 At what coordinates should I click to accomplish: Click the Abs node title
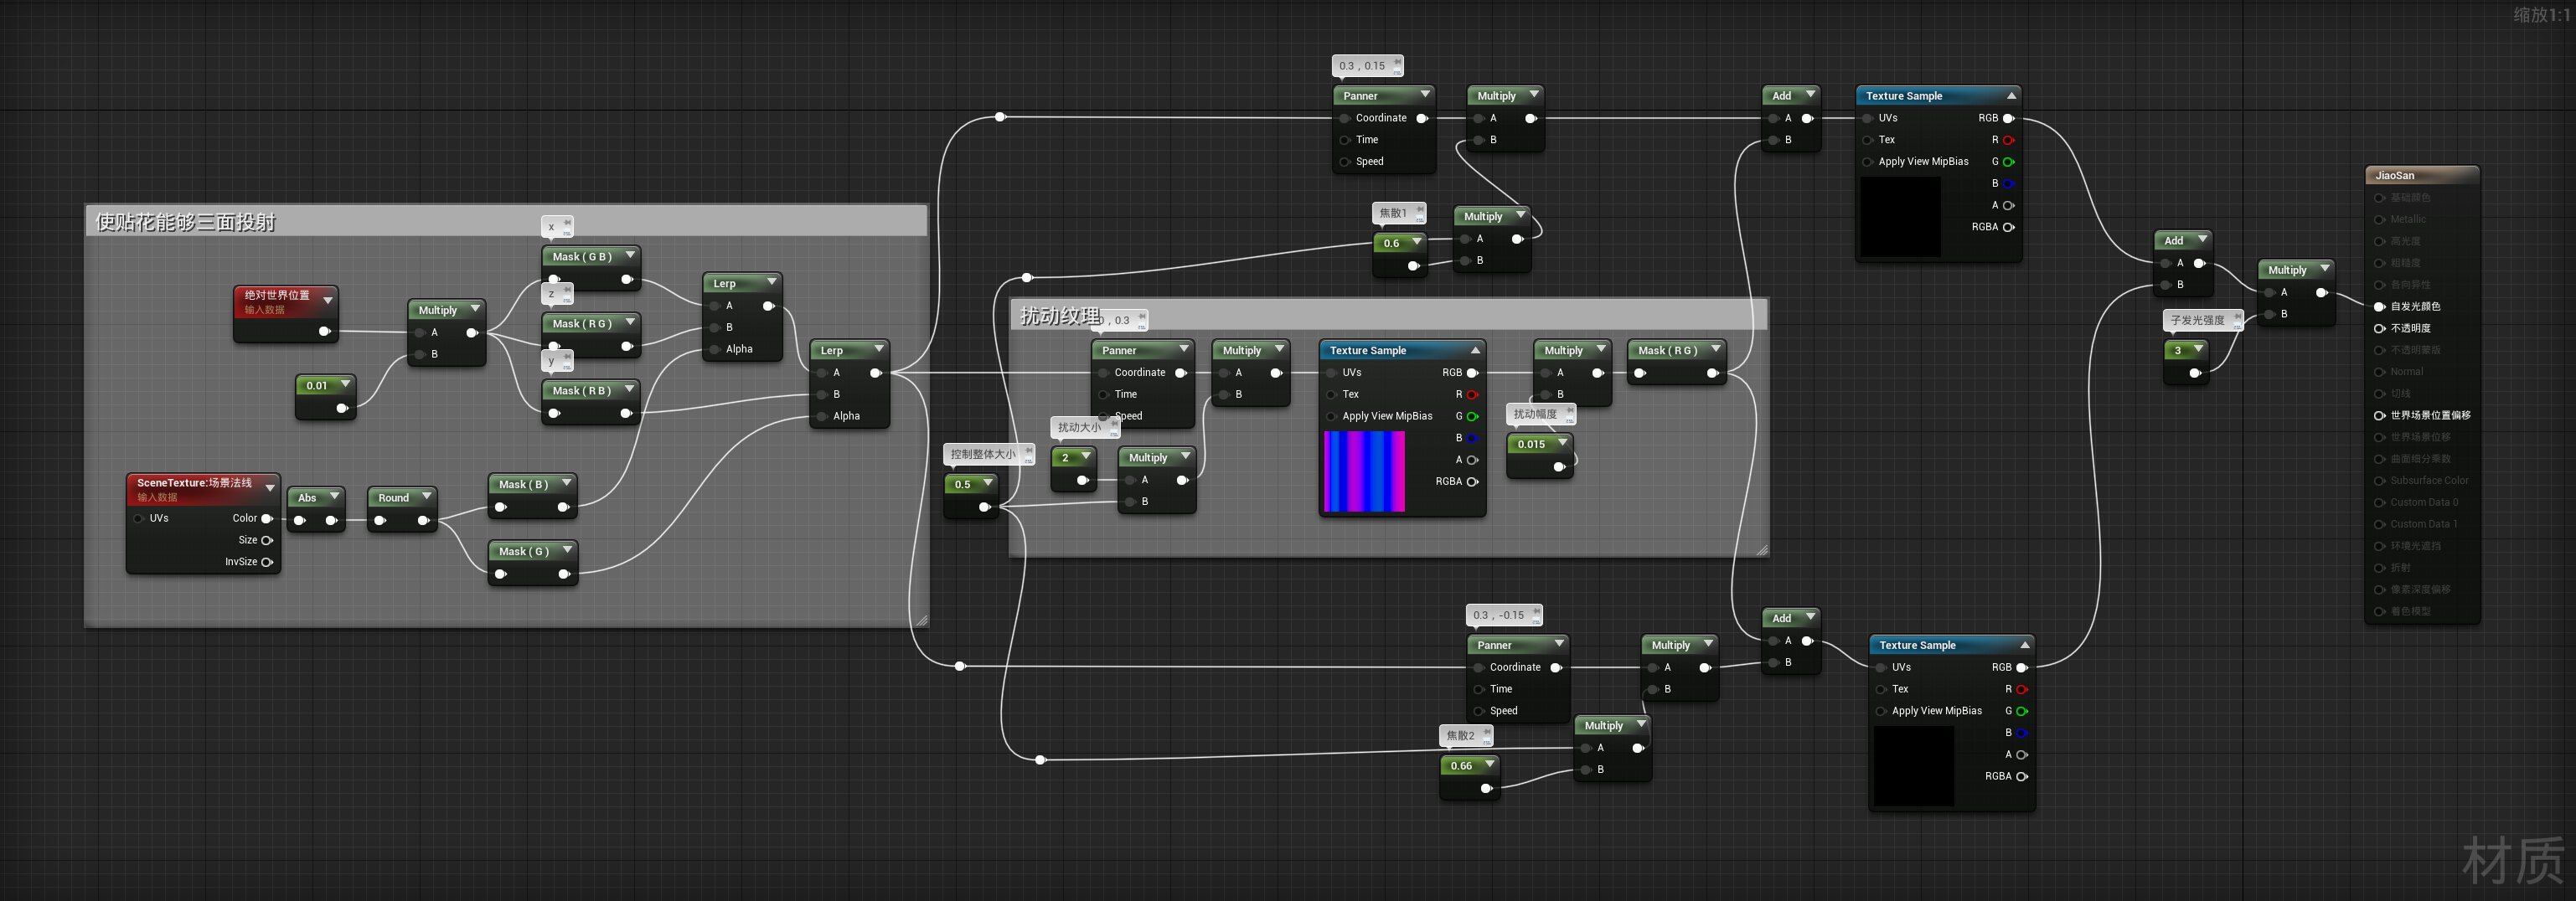pos(307,497)
